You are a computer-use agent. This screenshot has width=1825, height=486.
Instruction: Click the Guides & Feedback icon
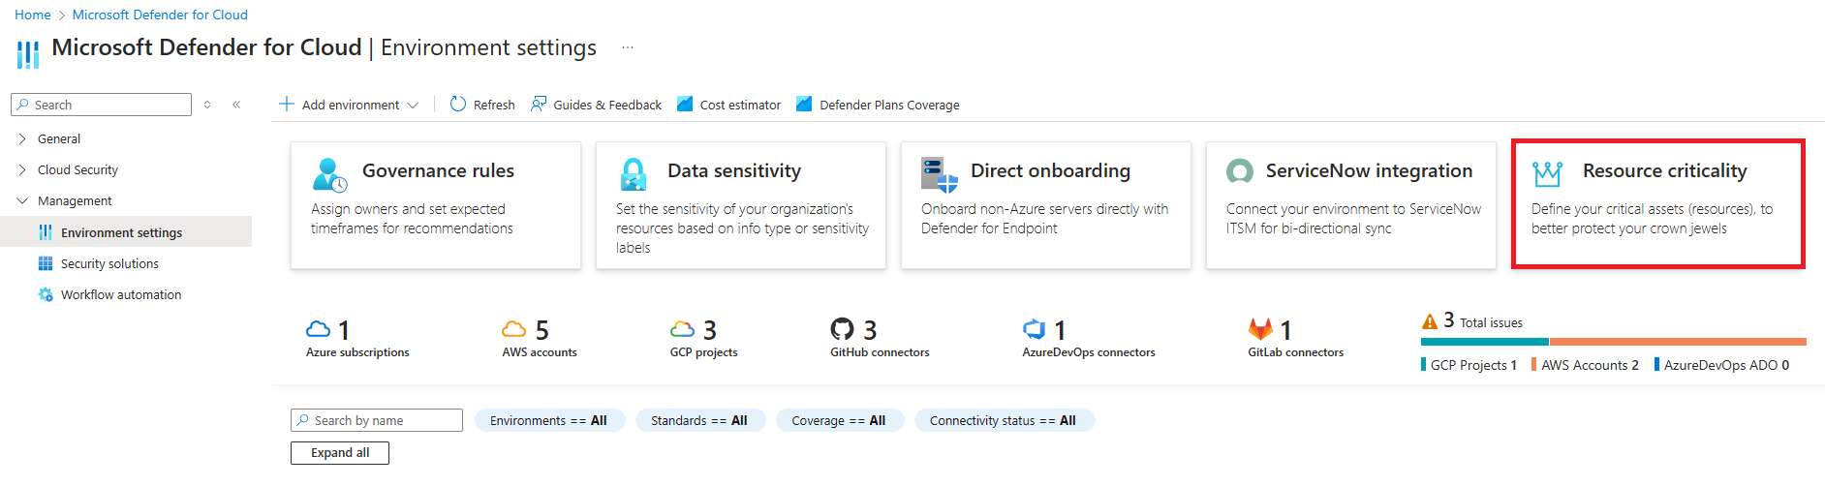(x=539, y=105)
